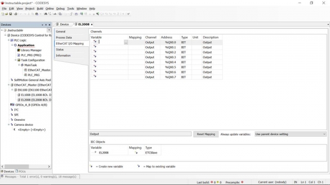Save project using the floppy disk icon

point(10,14)
